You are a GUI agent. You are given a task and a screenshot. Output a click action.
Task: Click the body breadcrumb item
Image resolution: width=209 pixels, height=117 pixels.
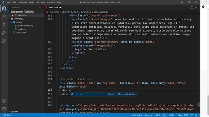pos(76,12)
